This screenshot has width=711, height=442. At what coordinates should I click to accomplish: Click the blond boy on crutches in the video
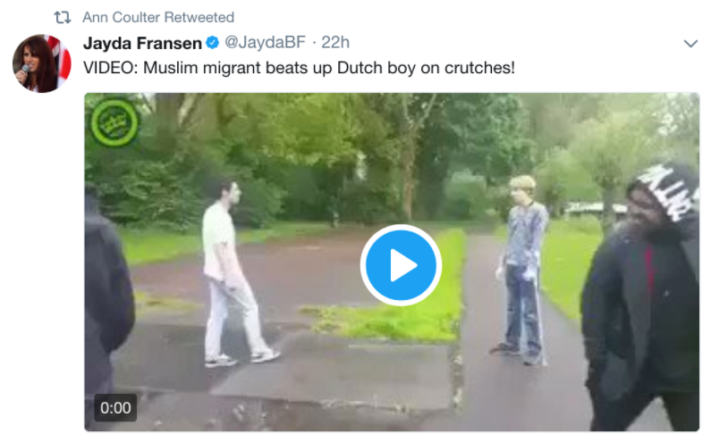point(522,271)
